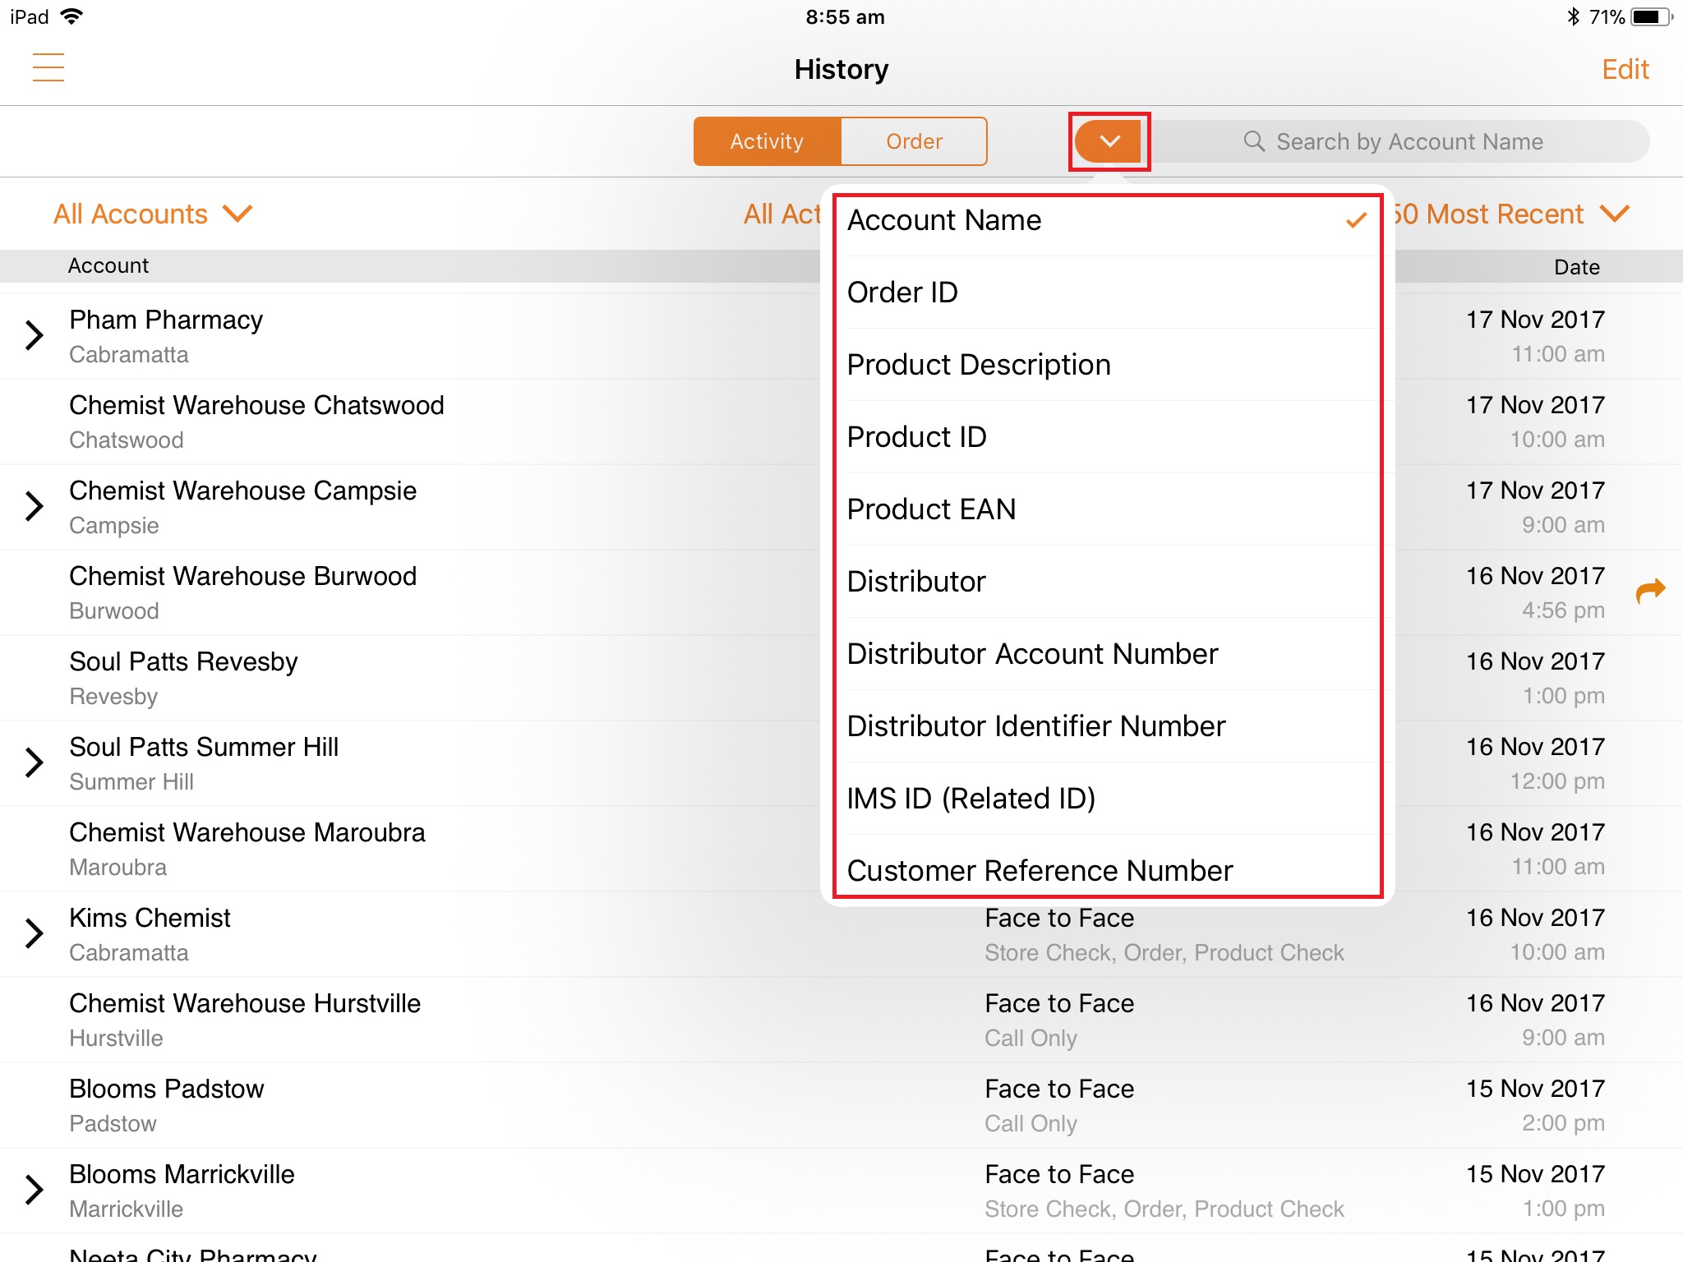Expand the Kims Chemist row chevron
Viewport: 1683px width, 1262px height.
[35, 933]
